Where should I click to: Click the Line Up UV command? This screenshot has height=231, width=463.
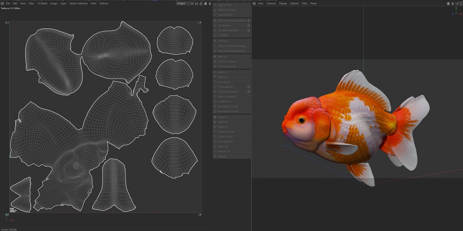click(x=232, y=82)
